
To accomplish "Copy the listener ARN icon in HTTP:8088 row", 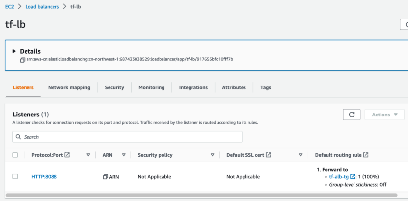I will coord(105,177).
